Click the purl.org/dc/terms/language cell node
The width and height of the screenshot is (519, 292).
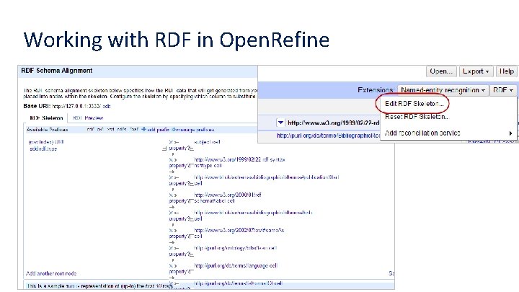coord(236,265)
